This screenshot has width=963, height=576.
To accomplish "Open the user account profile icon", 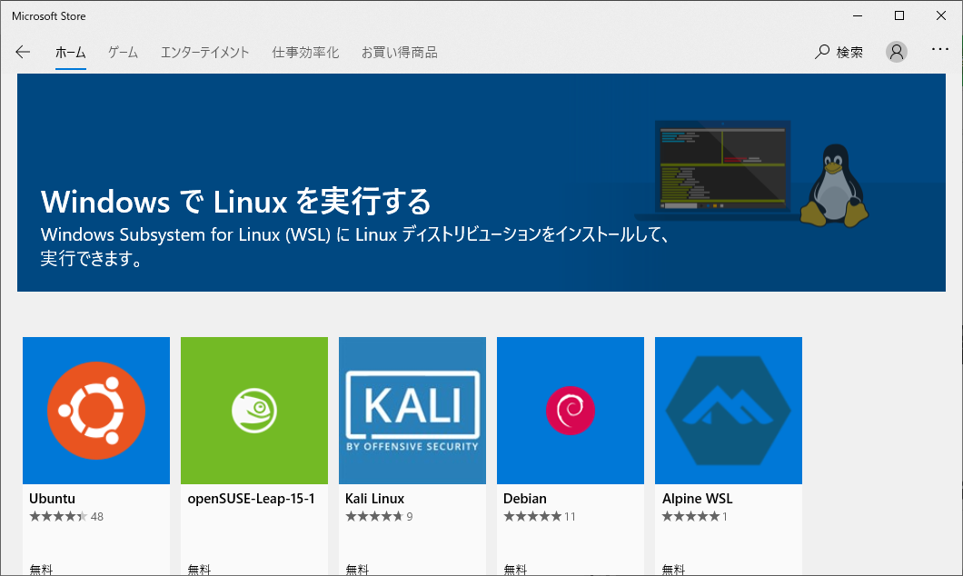I will tap(897, 52).
